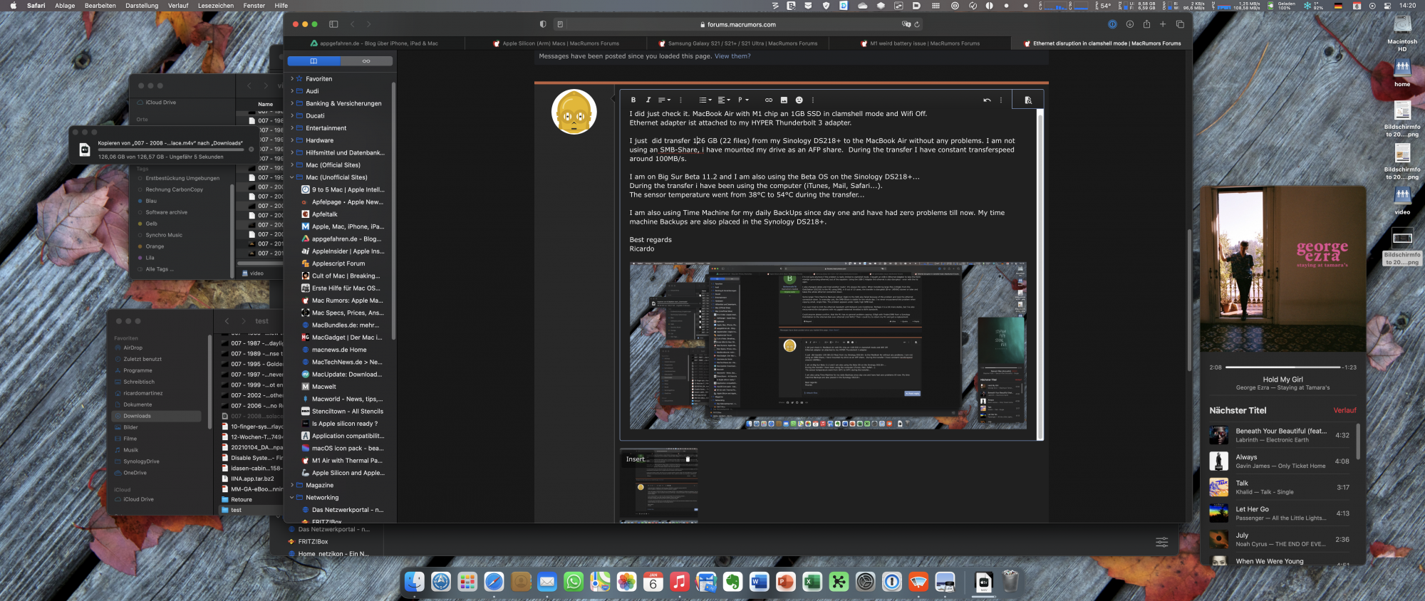Open a new Safari tab

coord(1163,24)
